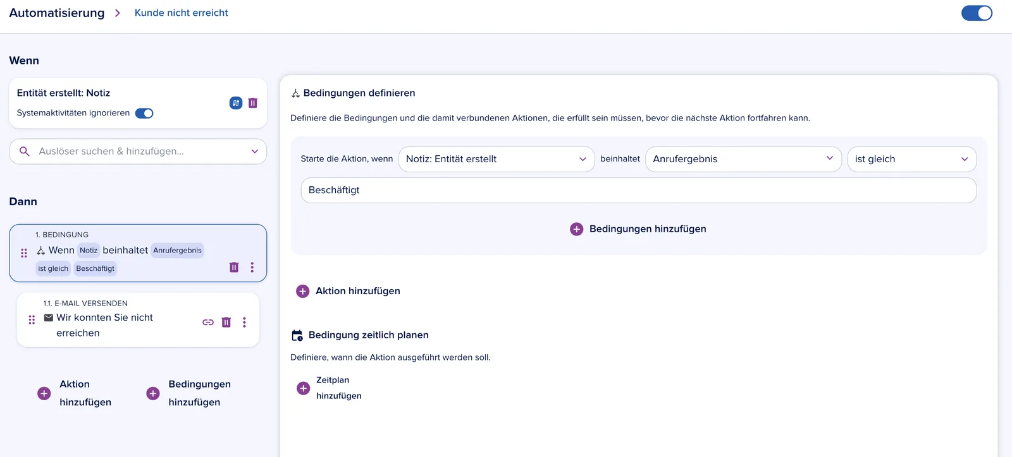Open the Notiz: Entität erstellt dropdown

coord(497,159)
